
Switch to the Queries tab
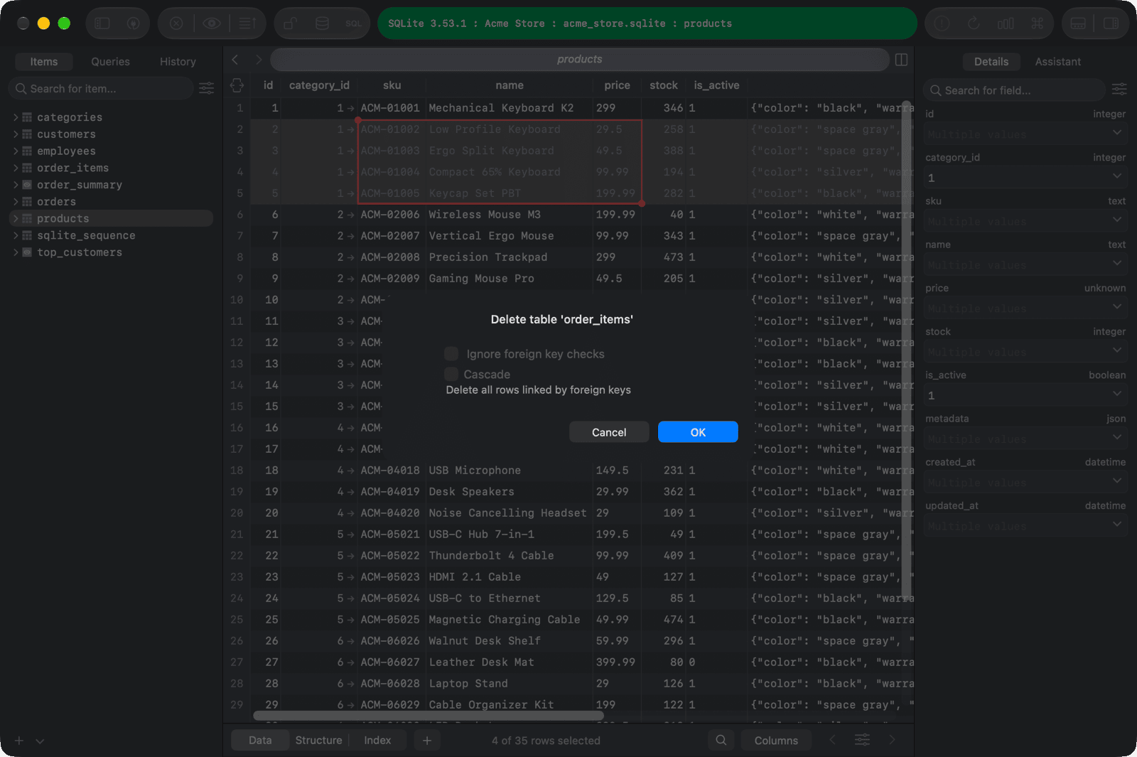click(110, 62)
